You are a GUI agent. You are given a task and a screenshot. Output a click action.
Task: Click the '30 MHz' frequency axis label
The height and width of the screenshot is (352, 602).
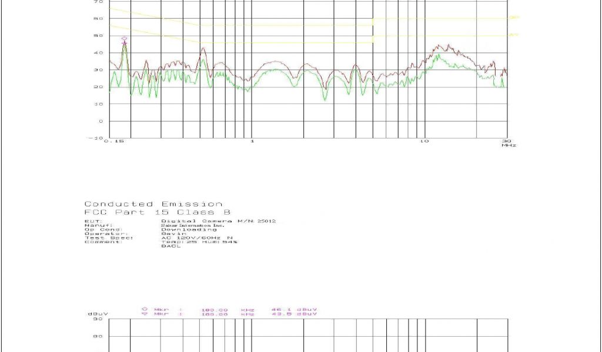[507, 143]
